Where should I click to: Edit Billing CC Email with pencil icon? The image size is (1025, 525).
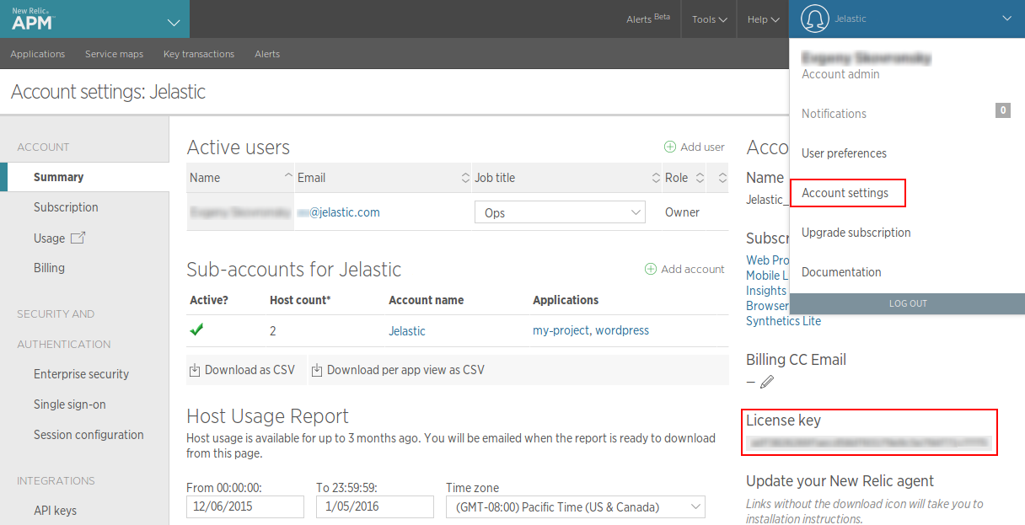(766, 382)
